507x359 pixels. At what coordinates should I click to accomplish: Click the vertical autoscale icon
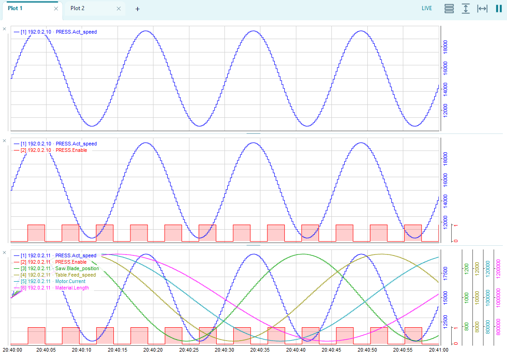point(466,9)
